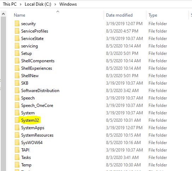192x171 pixels.
Task: Click the vertical scrollbar track
Action: (x=4, y=94)
